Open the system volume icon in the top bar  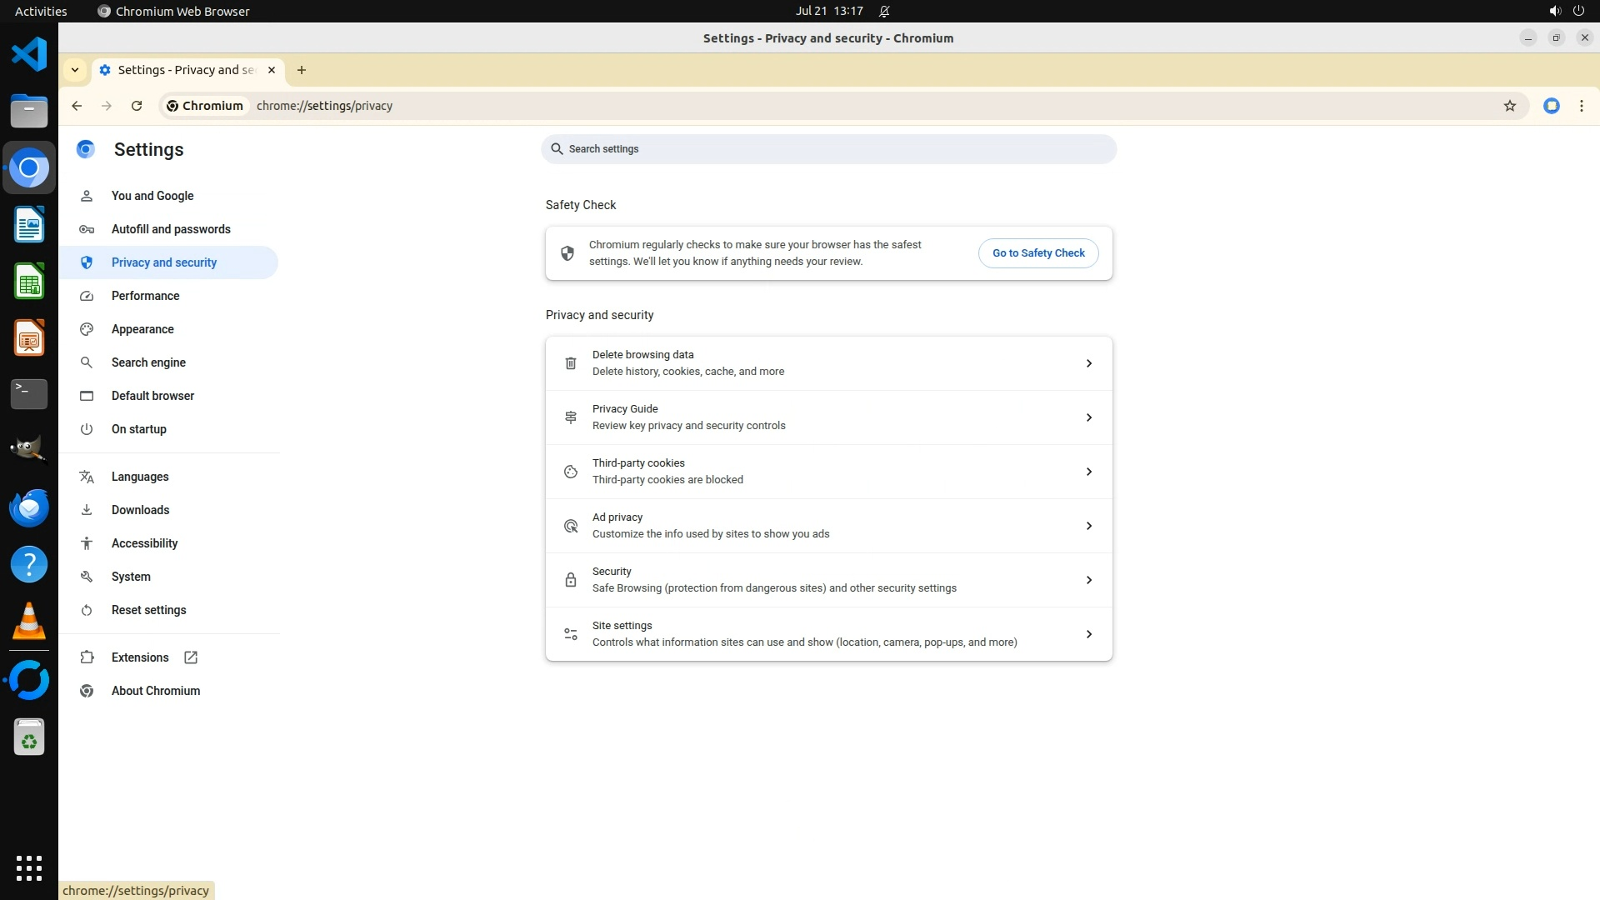pos(1554,11)
